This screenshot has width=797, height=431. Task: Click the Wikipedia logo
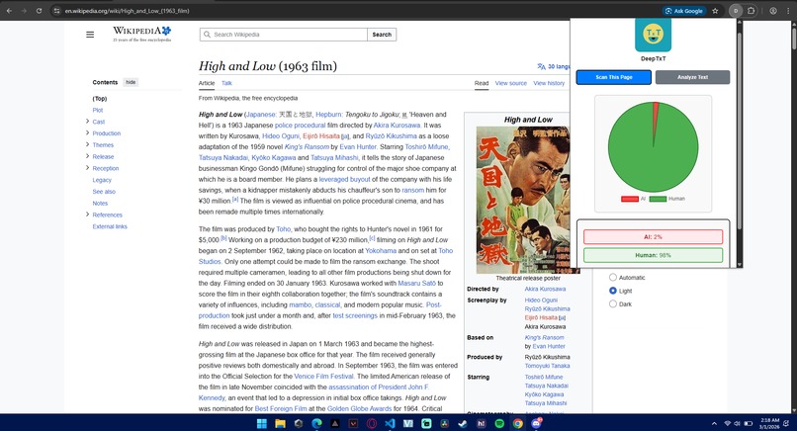coord(142,34)
